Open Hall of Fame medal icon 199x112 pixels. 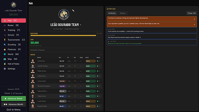click(x=5, y=64)
